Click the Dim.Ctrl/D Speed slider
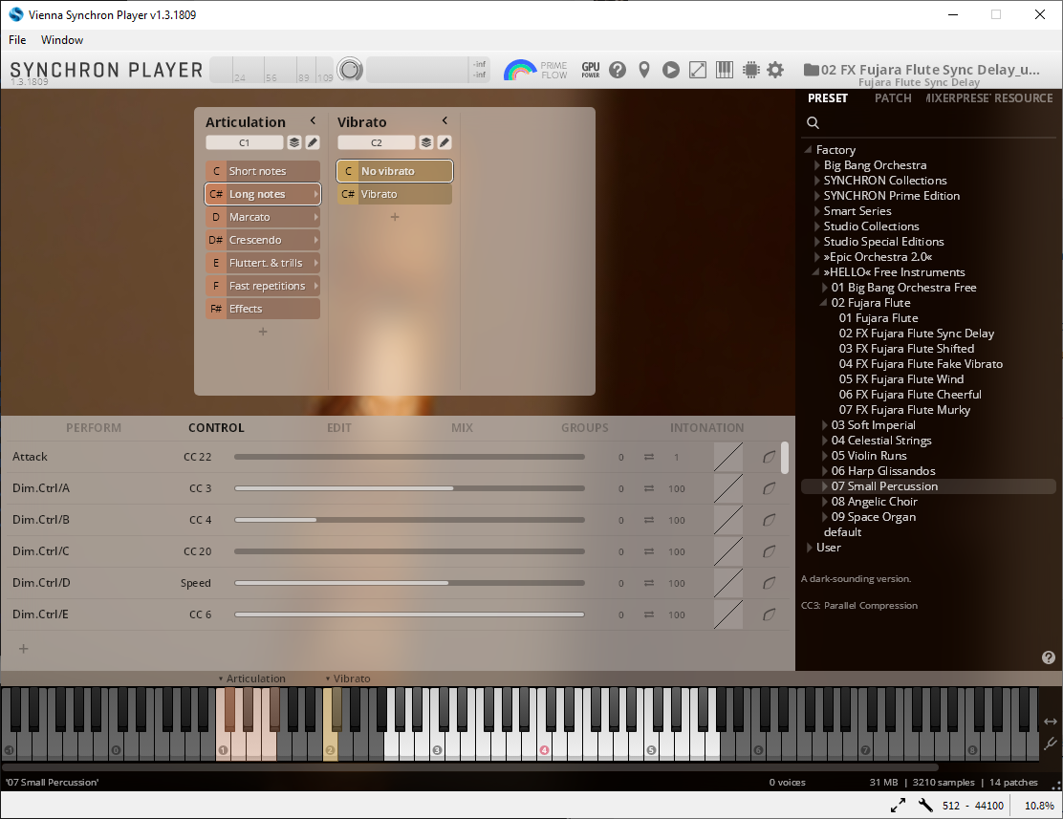1063x819 pixels. (x=409, y=583)
